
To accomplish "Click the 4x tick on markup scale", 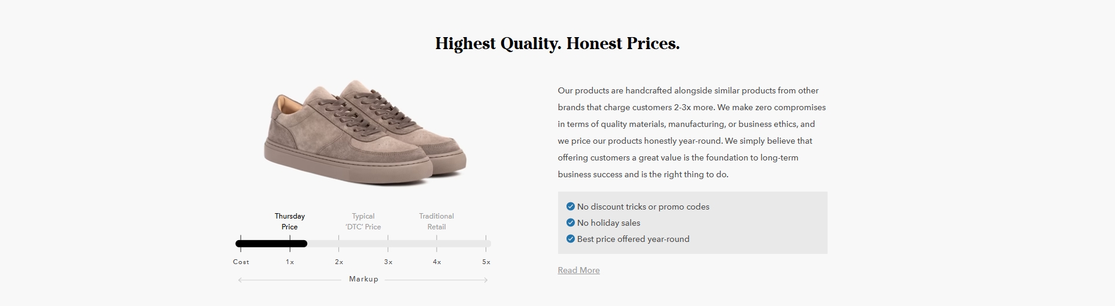I will (x=437, y=262).
